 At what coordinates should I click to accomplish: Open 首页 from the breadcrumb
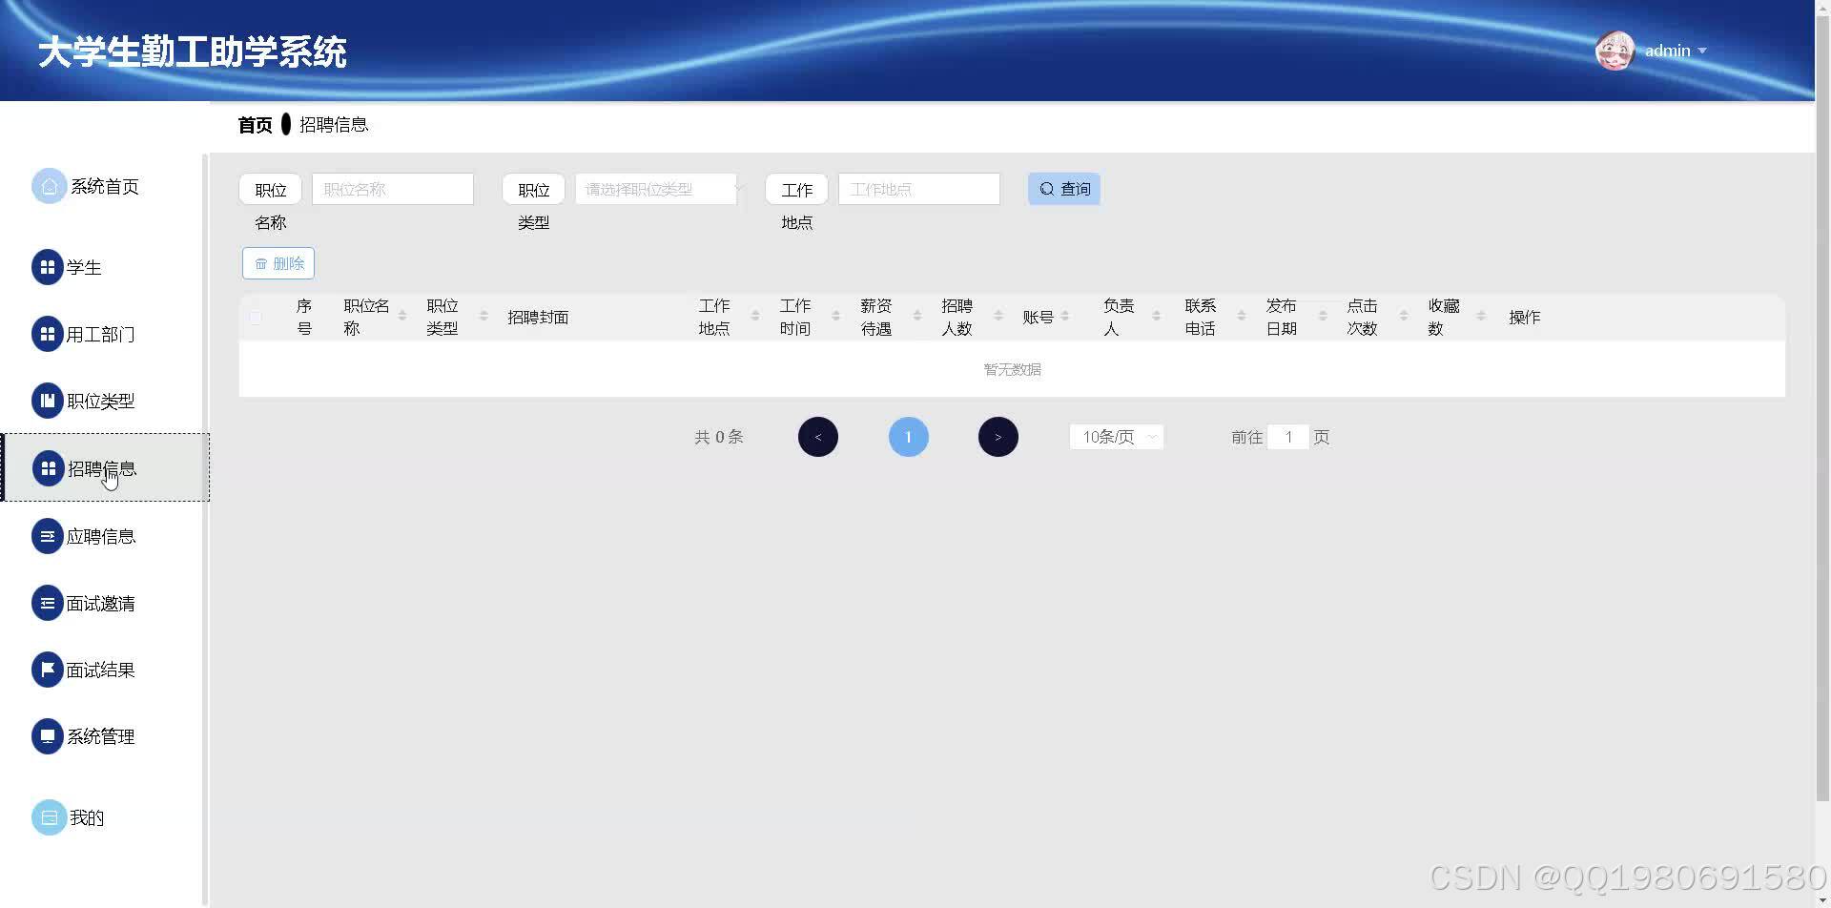pos(254,124)
